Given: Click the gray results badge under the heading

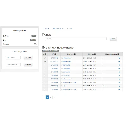Looking at the screenshot, I should [x=50, y=51].
